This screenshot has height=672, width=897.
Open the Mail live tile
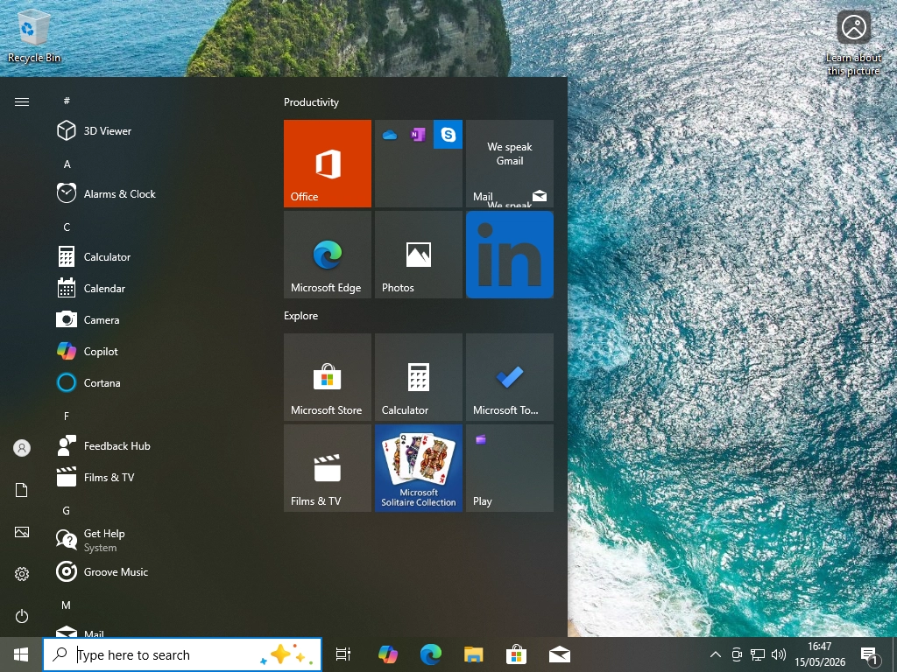pyautogui.click(x=510, y=164)
